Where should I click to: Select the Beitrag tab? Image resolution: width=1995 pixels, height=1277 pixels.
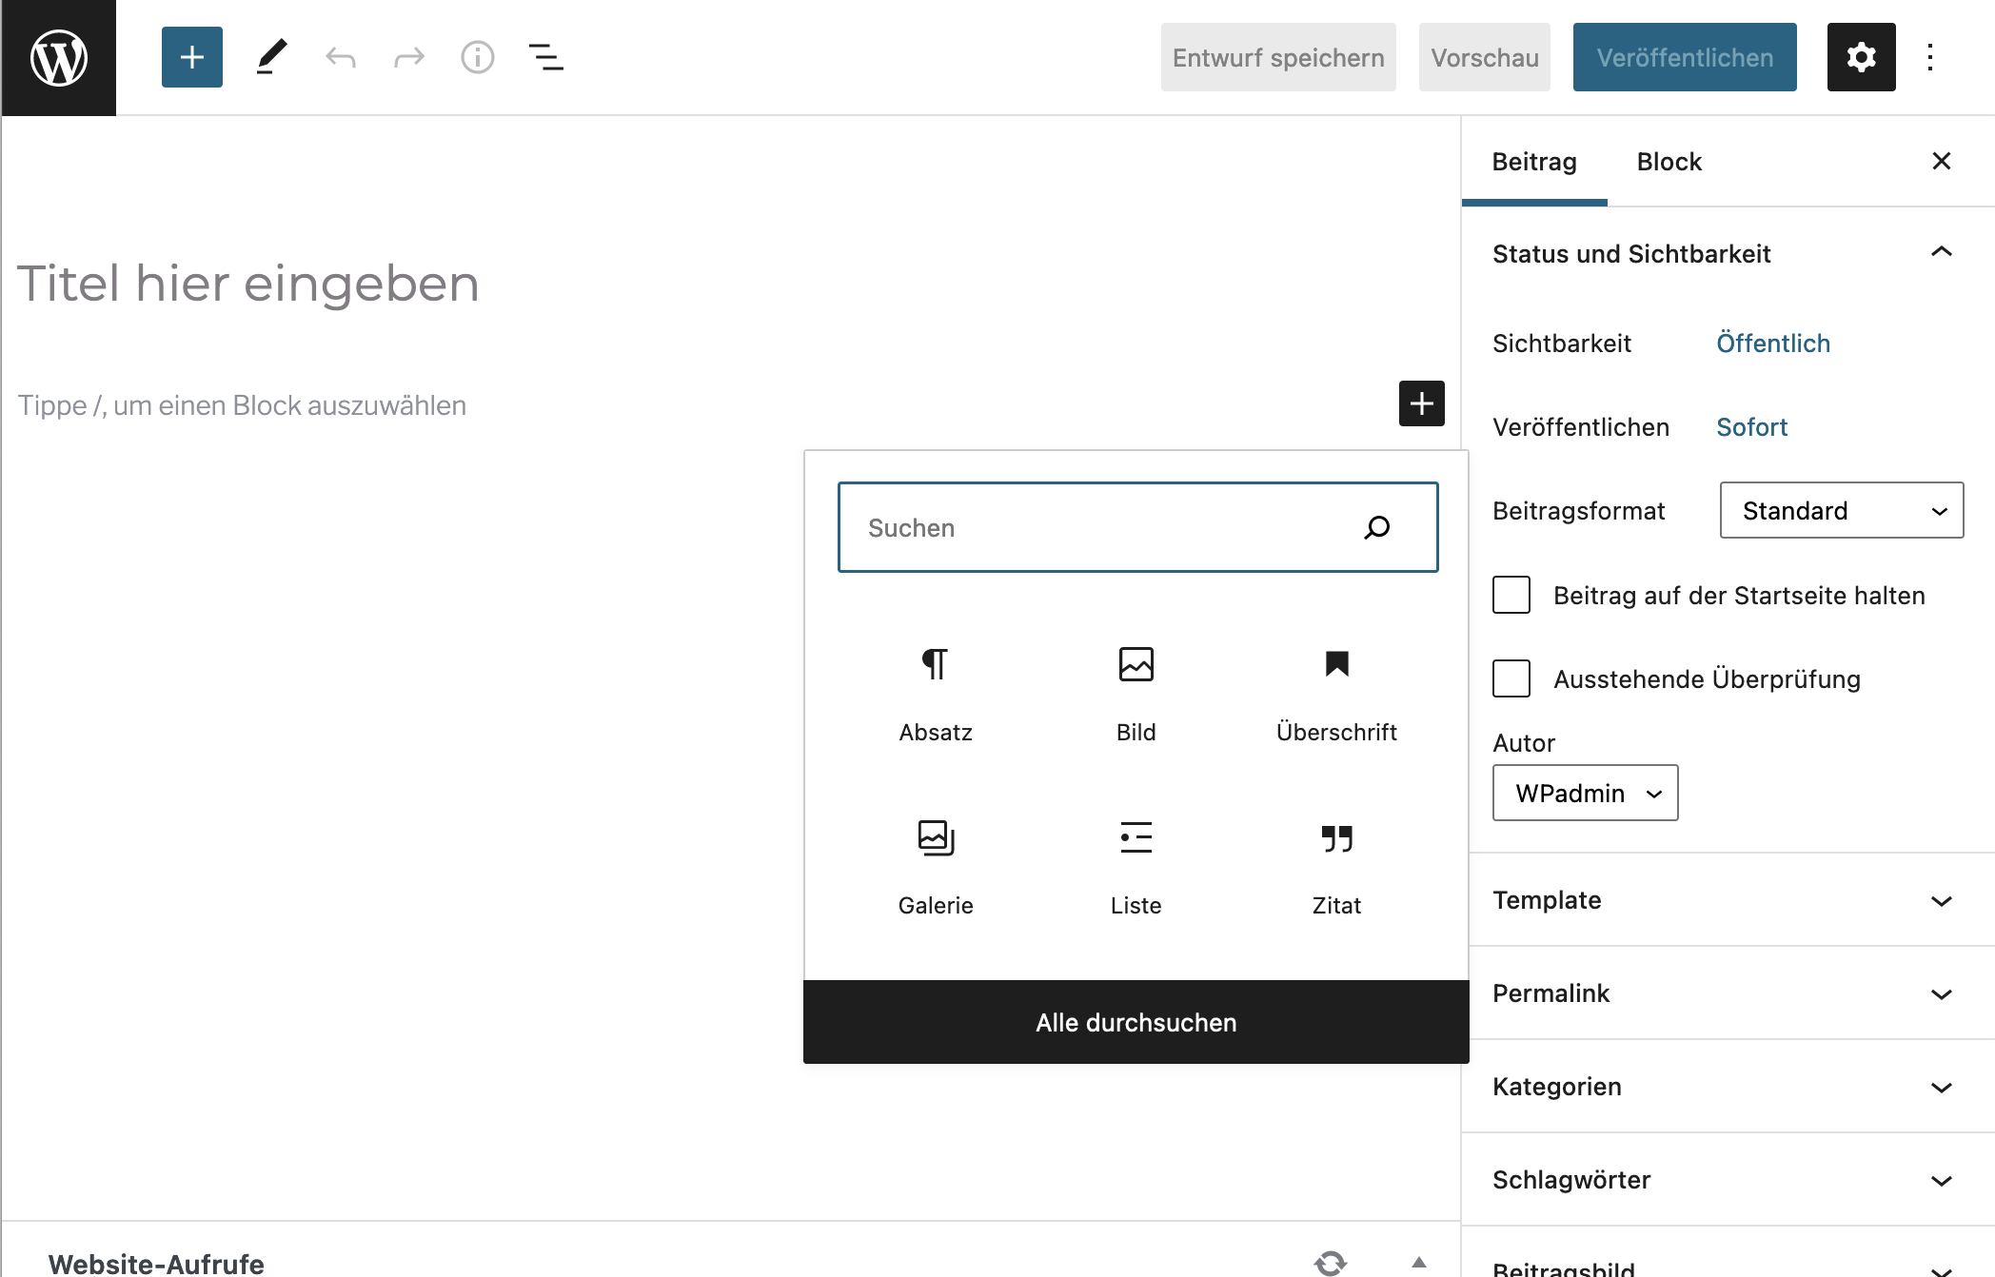[1533, 162]
